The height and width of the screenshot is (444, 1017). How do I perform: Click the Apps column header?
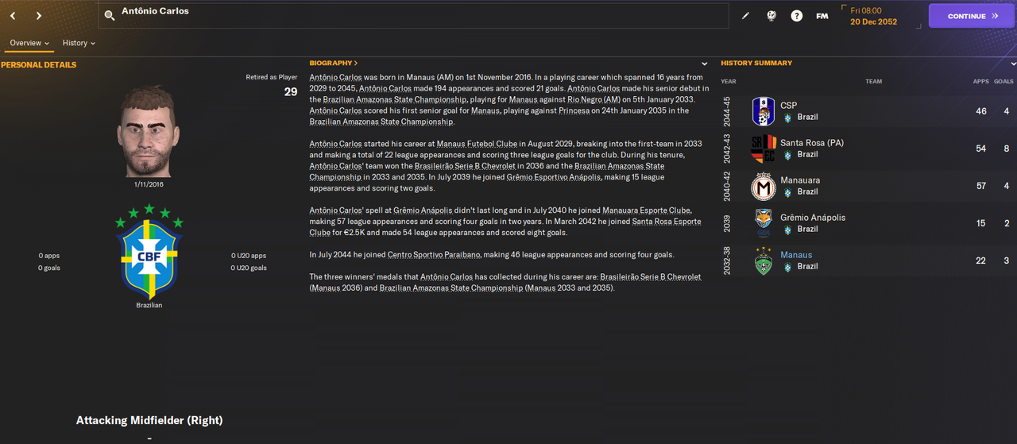pyautogui.click(x=981, y=82)
